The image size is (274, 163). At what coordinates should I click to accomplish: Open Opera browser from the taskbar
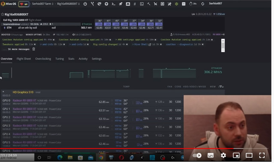(x=122, y=157)
